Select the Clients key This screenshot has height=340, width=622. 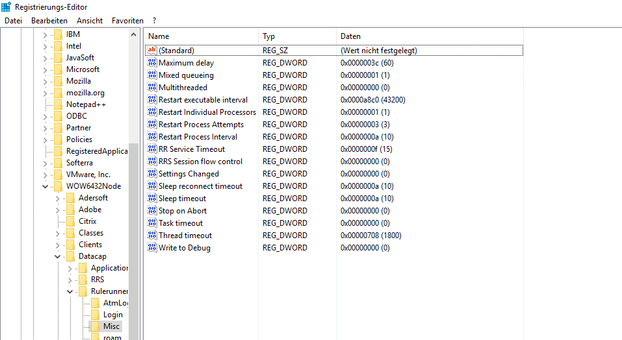(x=90, y=244)
